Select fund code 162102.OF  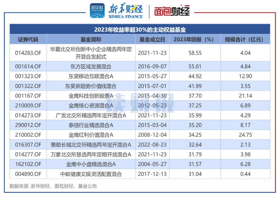coord(28,164)
